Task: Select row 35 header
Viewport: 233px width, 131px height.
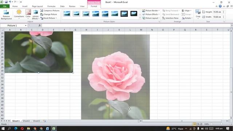Action: pos(2,88)
